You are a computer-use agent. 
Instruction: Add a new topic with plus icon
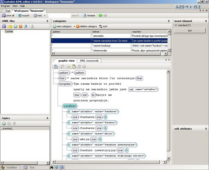4,124
